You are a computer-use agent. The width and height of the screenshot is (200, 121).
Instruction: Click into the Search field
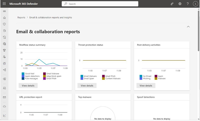click(100, 4)
